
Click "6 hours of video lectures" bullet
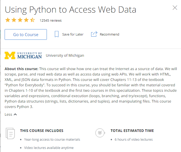pos(134,140)
